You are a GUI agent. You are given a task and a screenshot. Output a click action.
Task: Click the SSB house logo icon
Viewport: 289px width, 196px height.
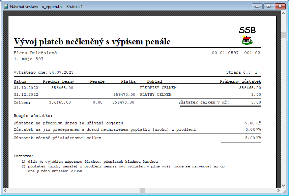tap(247, 41)
